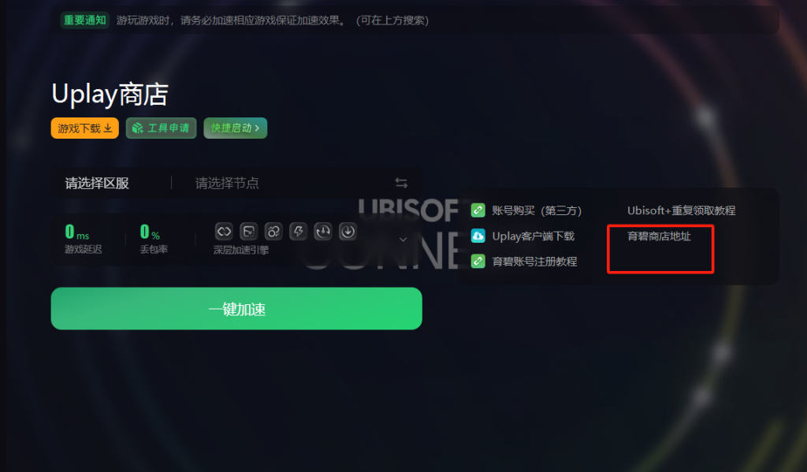
Task: Click the green link icon for 账号购买
Action: [x=478, y=210]
